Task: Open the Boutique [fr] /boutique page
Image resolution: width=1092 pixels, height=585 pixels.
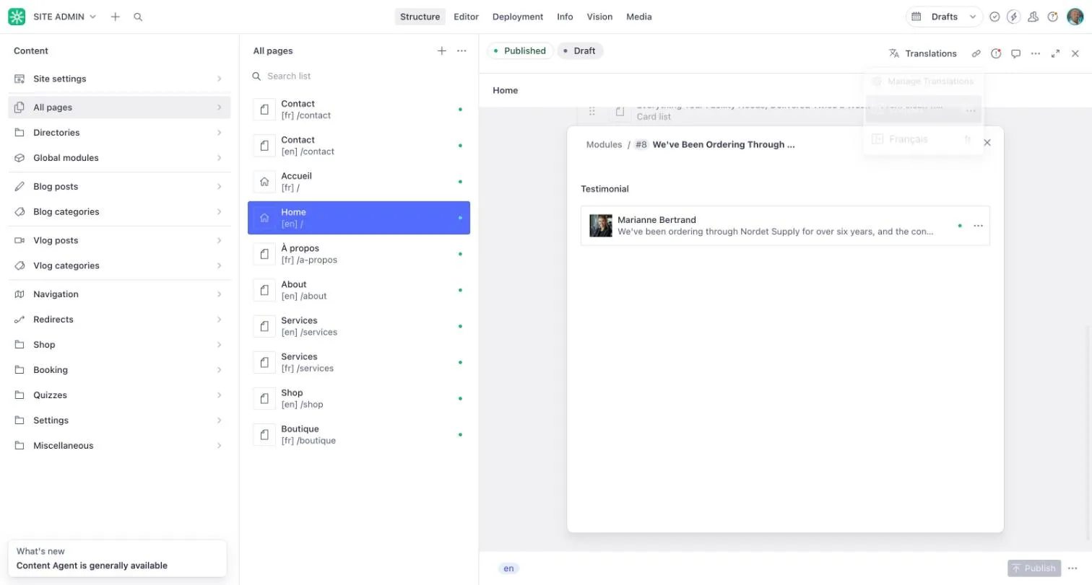Action: click(x=359, y=434)
